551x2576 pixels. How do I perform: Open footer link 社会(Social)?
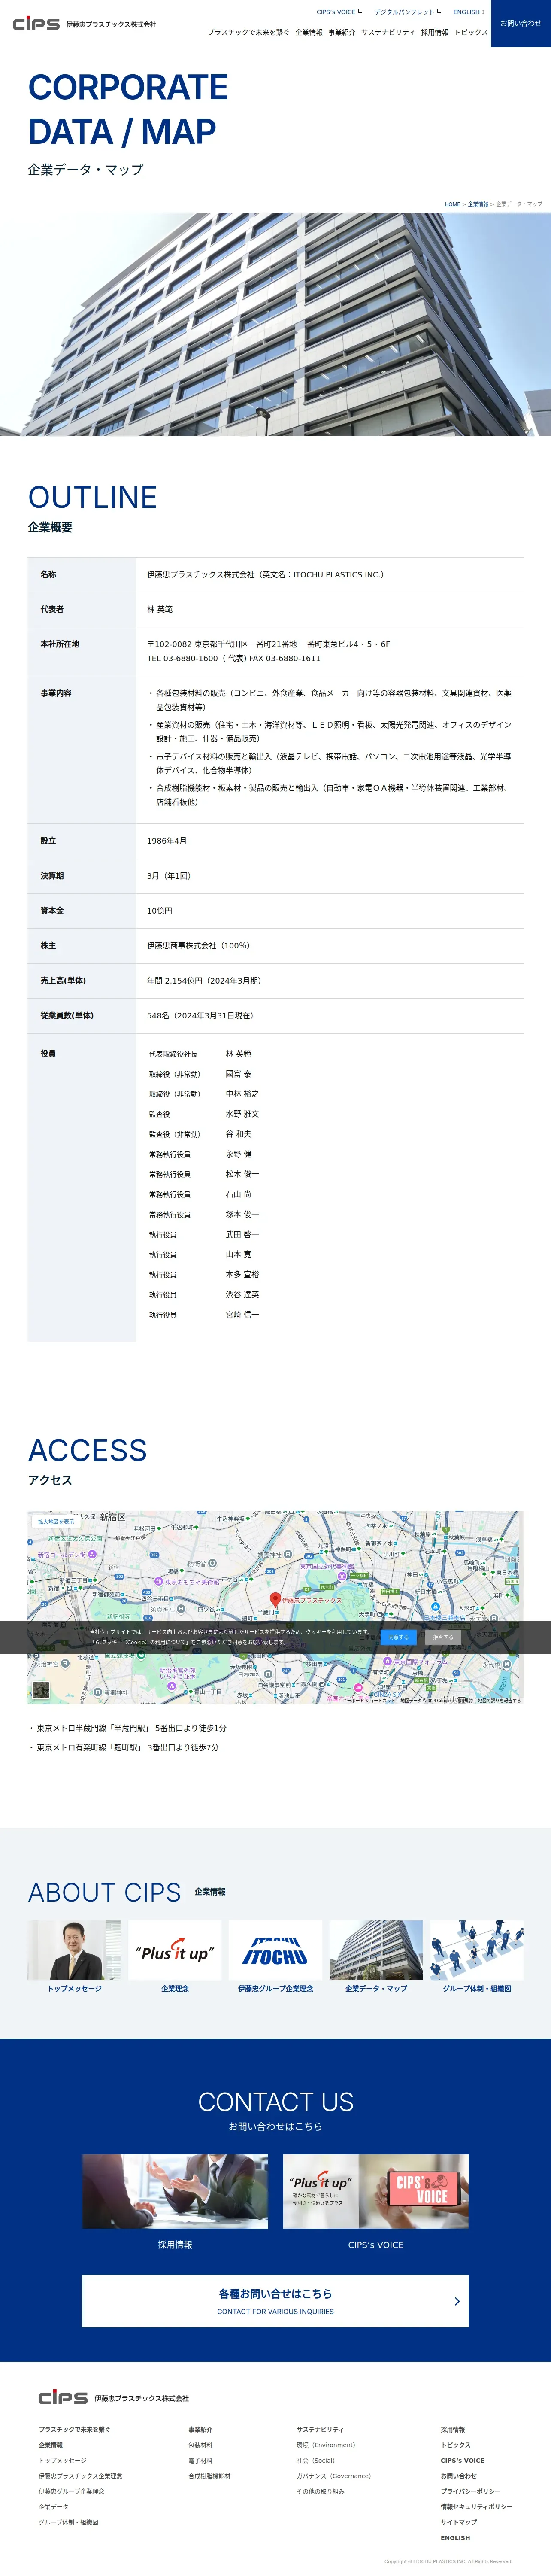point(316,2460)
